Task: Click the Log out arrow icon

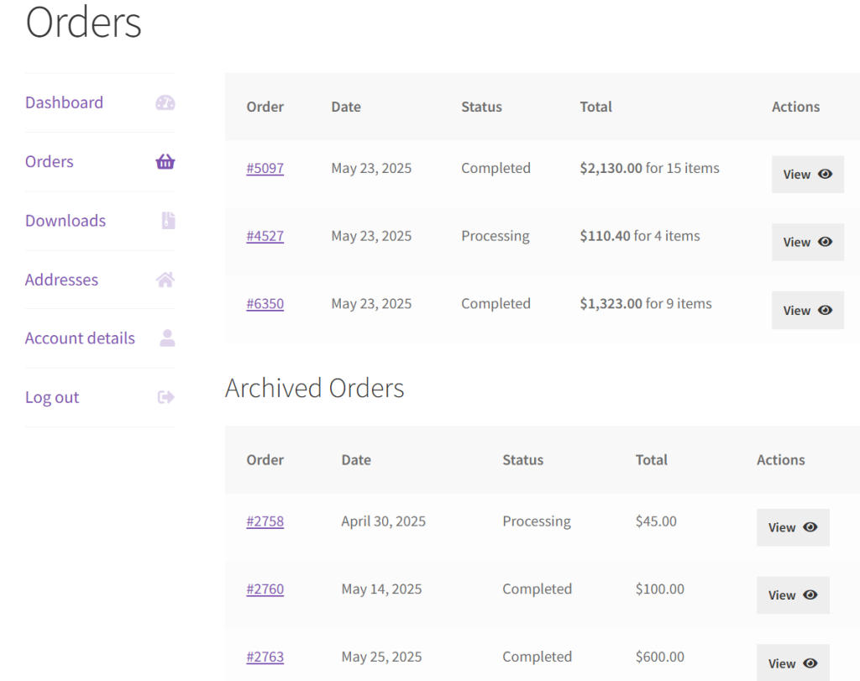Action: point(166,397)
